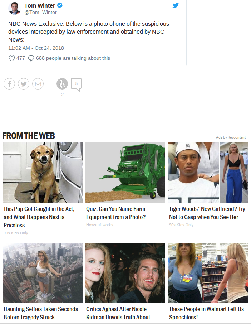This screenshot has height=324, width=251.
Task: Click 'Ads by Revcontent' label
Action: pos(231,137)
